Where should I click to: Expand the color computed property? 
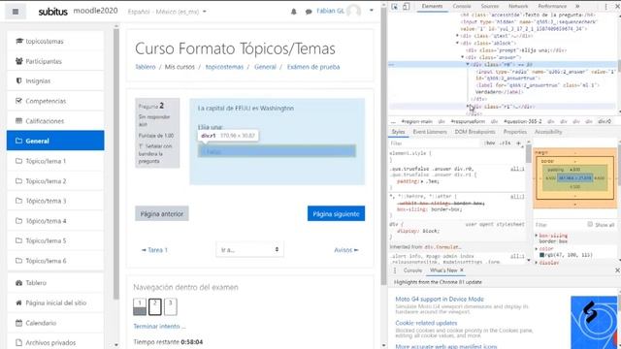(x=537, y=249)
